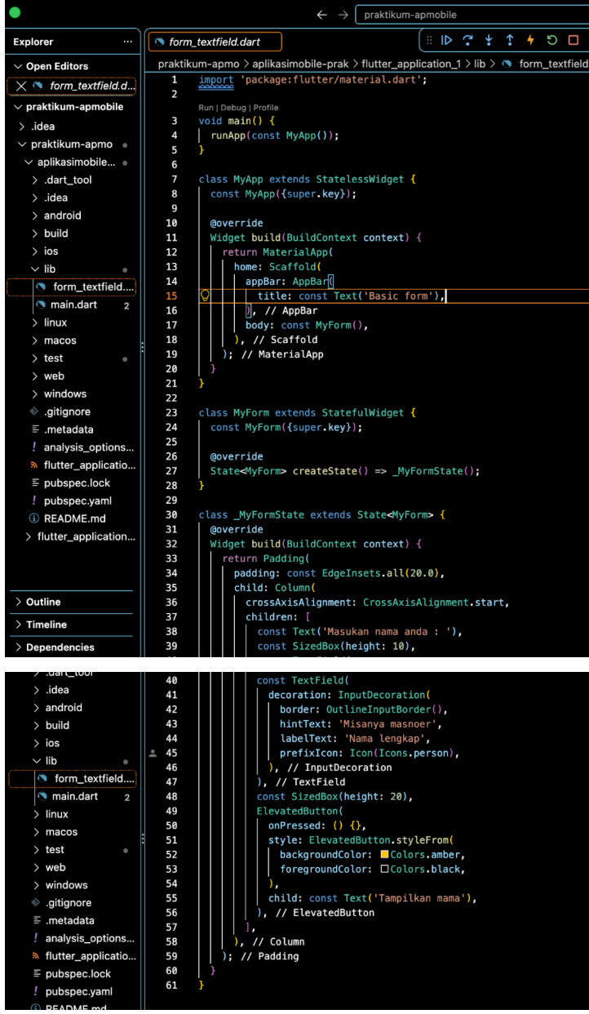This screenshot has height=1014, width=589.
Task: Click the Step Out debug icon
Action: point(510,40)
